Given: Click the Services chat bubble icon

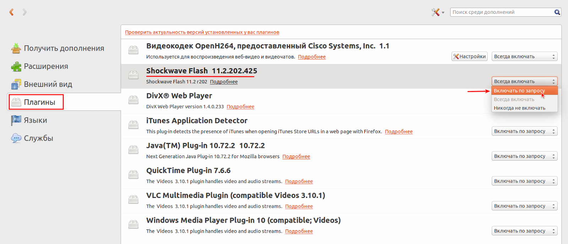Looking at the screenshot, I should pos(16,138).
